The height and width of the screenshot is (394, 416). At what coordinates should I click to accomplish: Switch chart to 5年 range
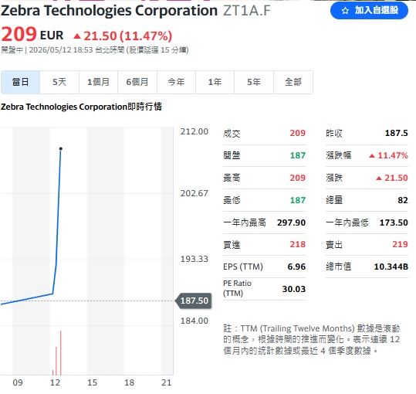click(254, 82)
